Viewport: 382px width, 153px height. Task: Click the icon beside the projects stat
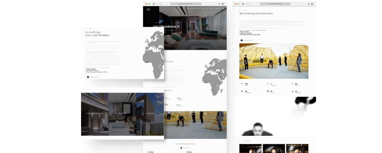tap(292, 84)
